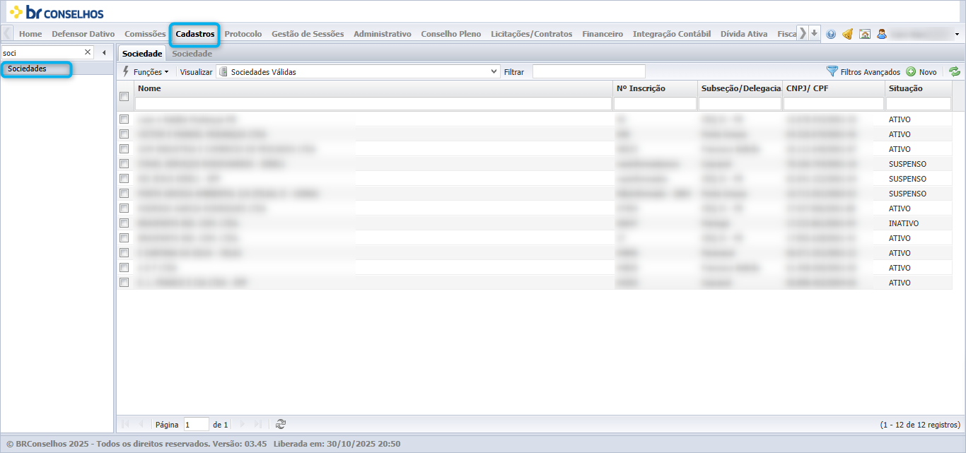This screenshot has width=966, height=453.
Task: Expand the user account dropdown arrow
Action: 957,34
